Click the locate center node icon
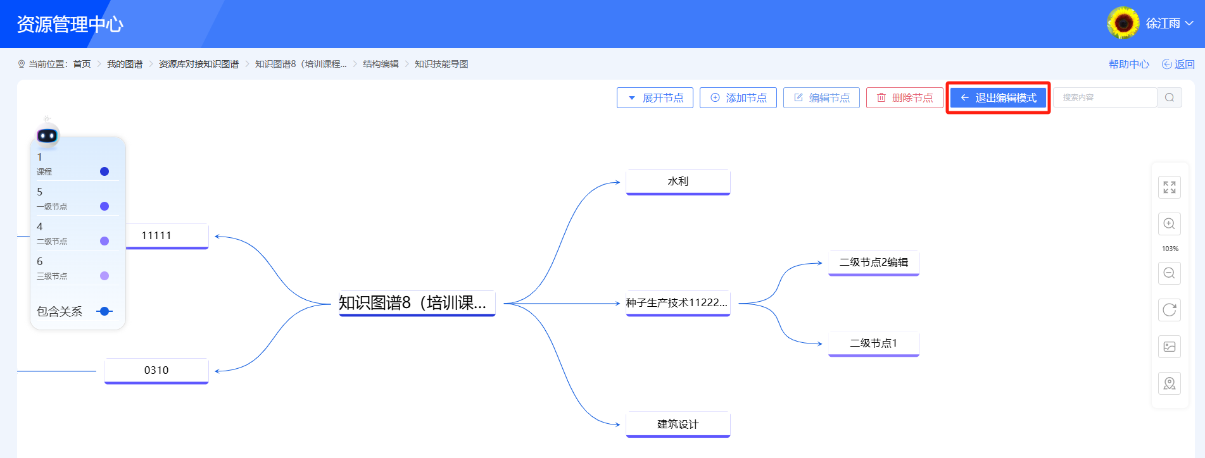Viewport: 1205px width, 458px height. coord(1169,383)
